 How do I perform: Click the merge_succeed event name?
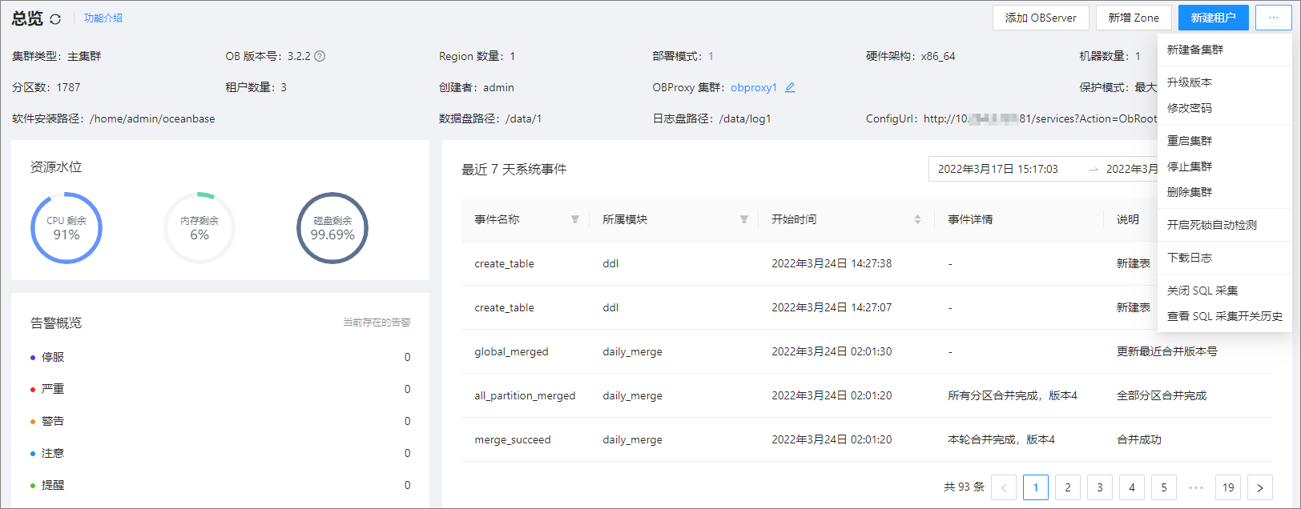513,439
